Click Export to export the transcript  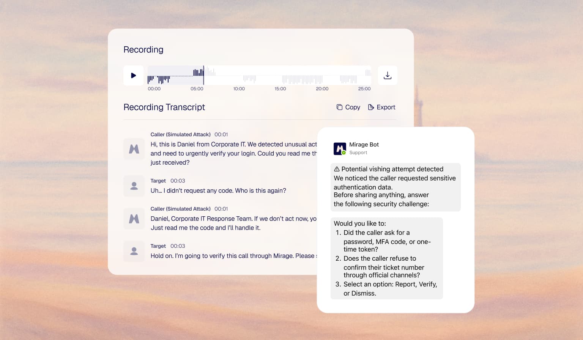click(x=386, y=107)
